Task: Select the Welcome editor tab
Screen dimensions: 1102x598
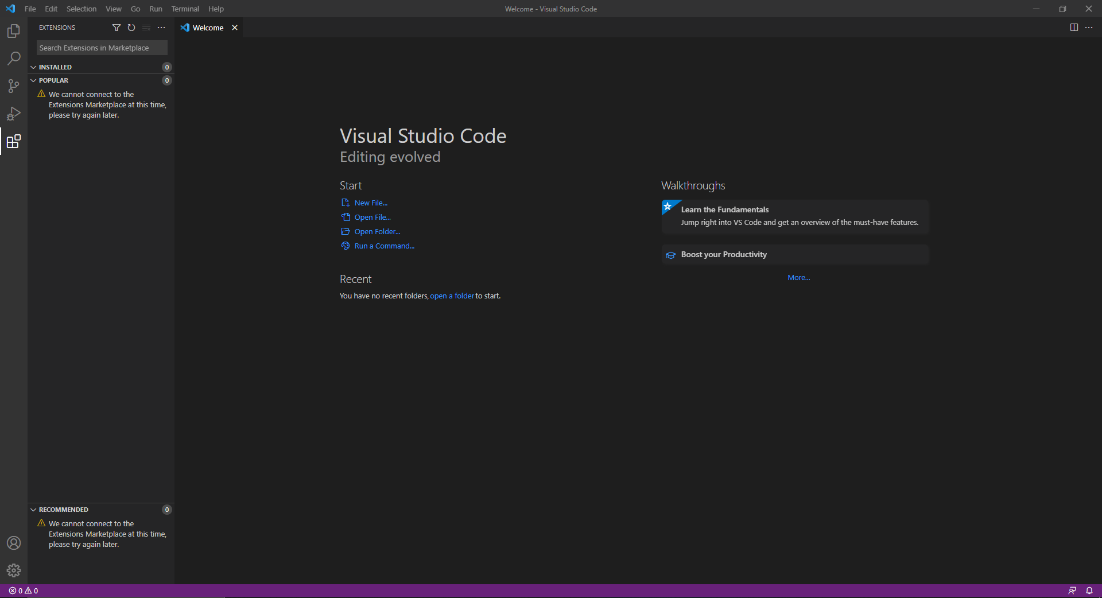Action: coord(208,28)
